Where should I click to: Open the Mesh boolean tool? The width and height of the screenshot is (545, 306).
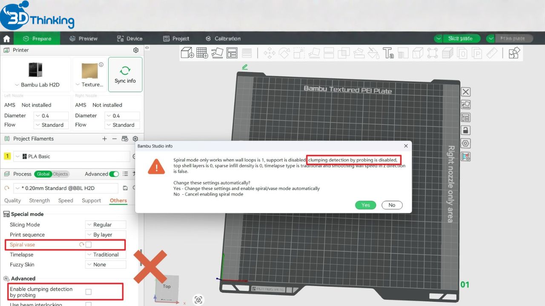point(344,53)
